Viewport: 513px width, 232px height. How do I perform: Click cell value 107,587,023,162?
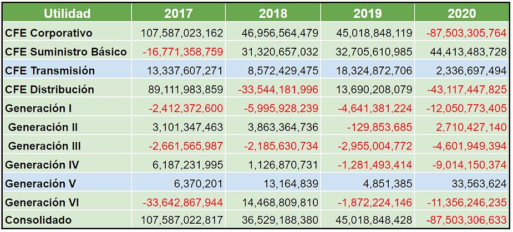[182, 33]
